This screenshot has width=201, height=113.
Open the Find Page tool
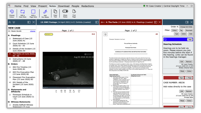pos(74,12)
